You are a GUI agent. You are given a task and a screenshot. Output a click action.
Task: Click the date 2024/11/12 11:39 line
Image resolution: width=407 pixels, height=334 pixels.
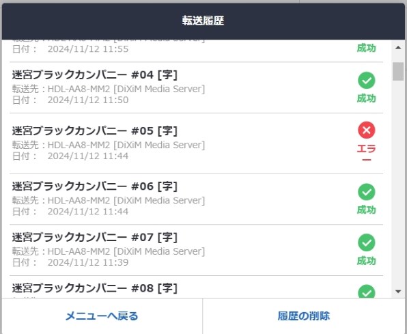pyautogui.click(x=70, y=262)
